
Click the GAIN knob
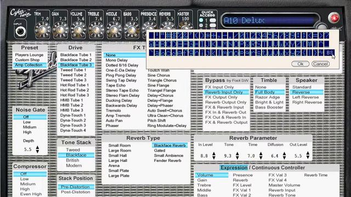click(x=60, y=31)
